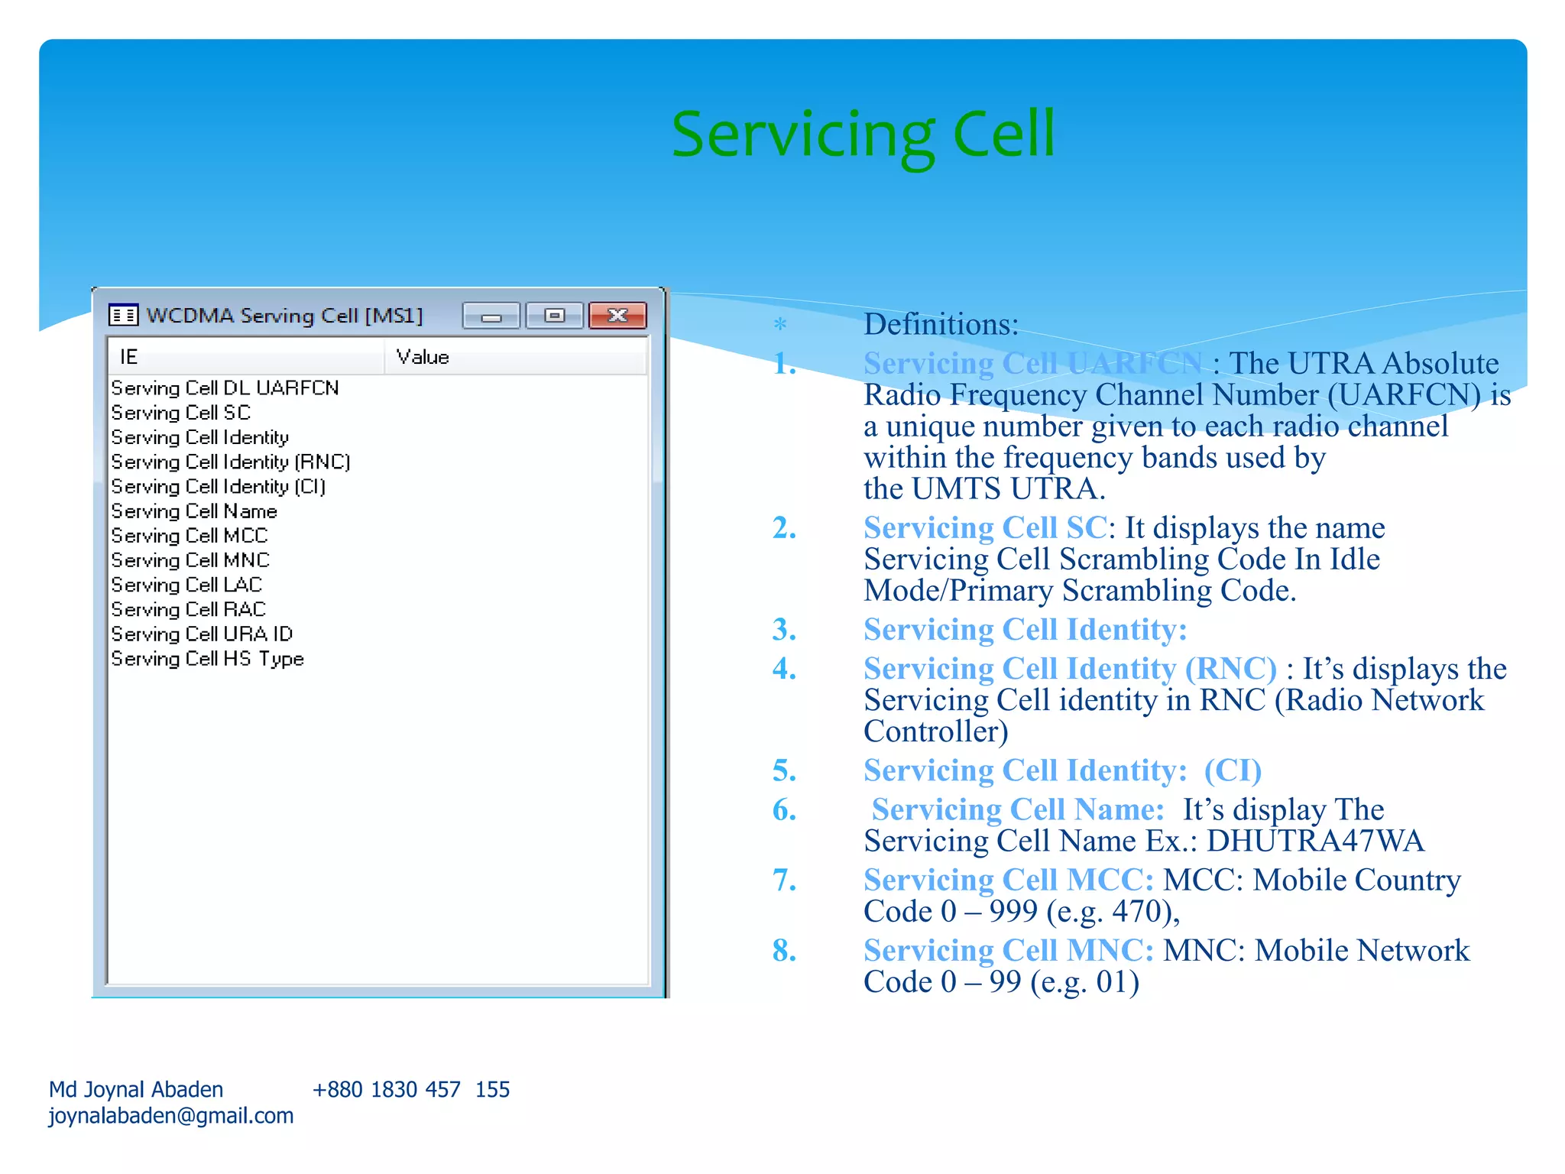Viewport: 1565px width, 1174px height.
Task: Select the Serving Cell LAC row
Action: point(186,585)
